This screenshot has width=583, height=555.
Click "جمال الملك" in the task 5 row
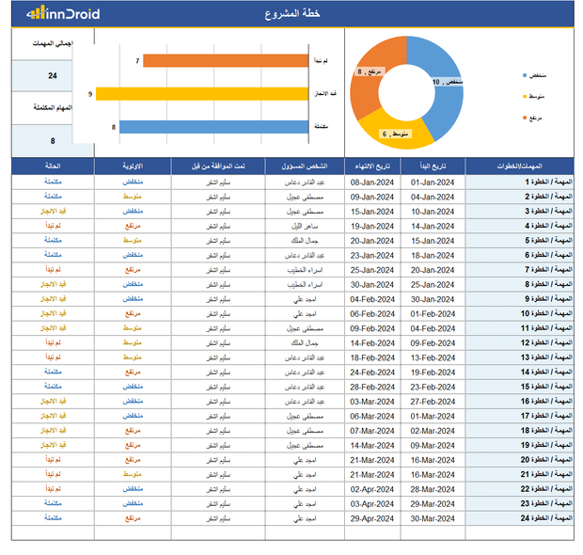point(305,241)
